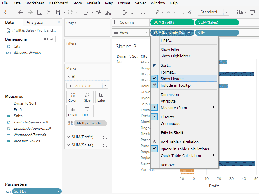
Task: Sort descending using the toolbar icon
Action: pyautogui.click(x=143, y=12)
